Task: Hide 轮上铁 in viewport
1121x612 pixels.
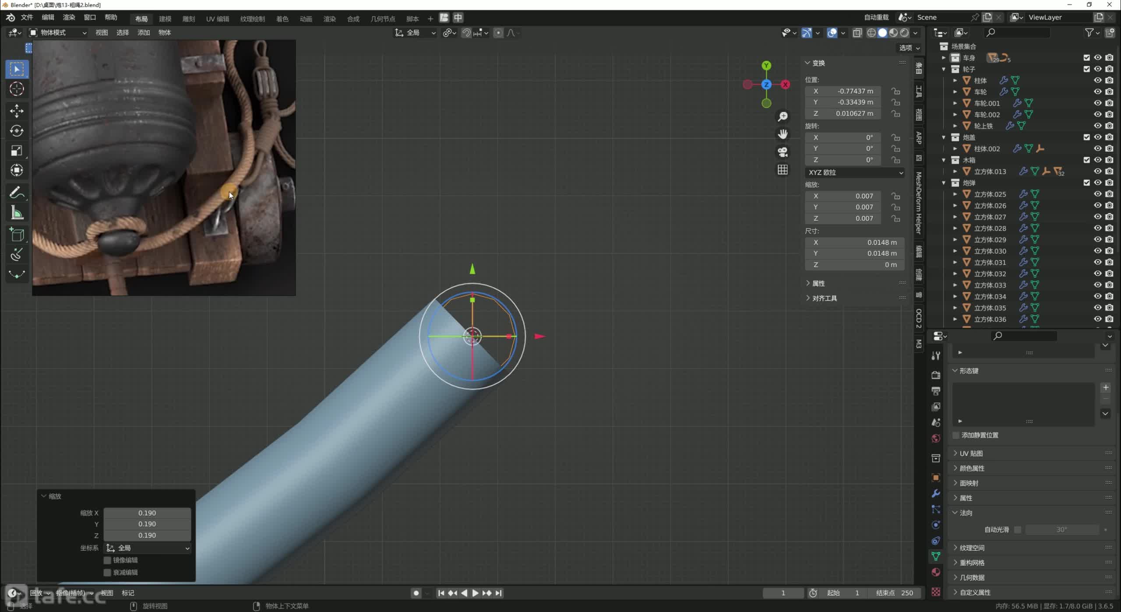Action: pyautogui.click(x=1097, y=126)
